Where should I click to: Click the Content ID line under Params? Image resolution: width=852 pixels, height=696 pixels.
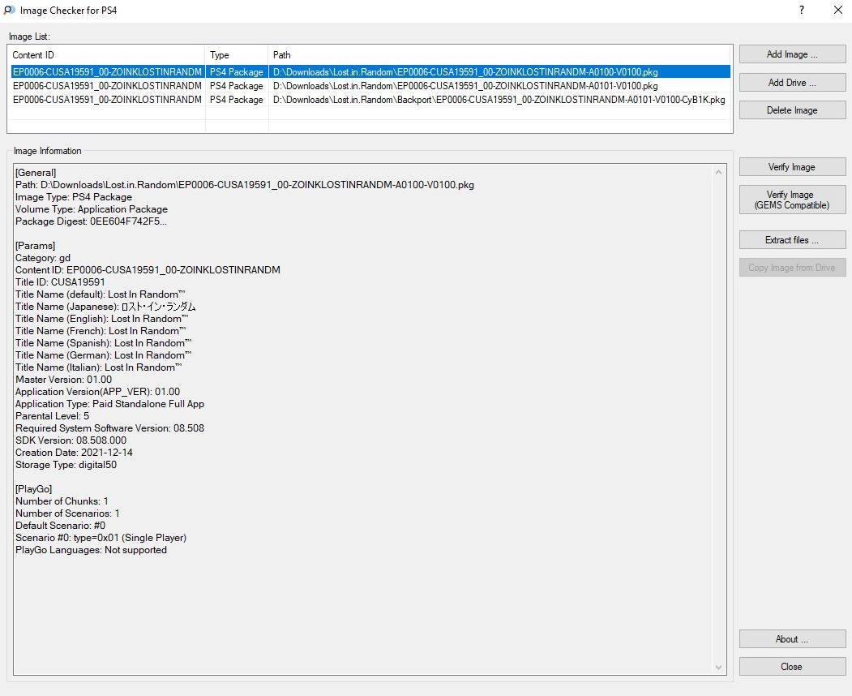[148, 270]
